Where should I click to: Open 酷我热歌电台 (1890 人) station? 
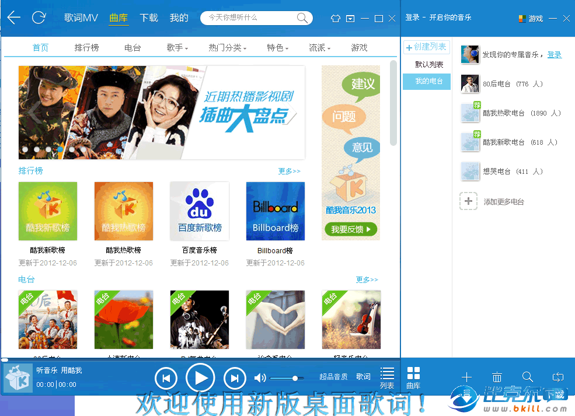(511, 113)
